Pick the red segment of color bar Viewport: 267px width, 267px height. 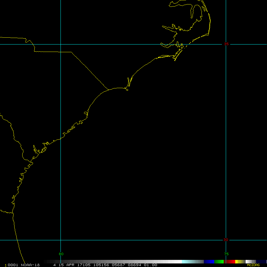(230, 262)
